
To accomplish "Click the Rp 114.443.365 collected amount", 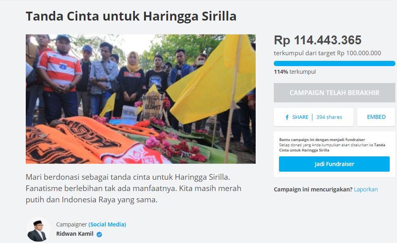I will (318, 40).
